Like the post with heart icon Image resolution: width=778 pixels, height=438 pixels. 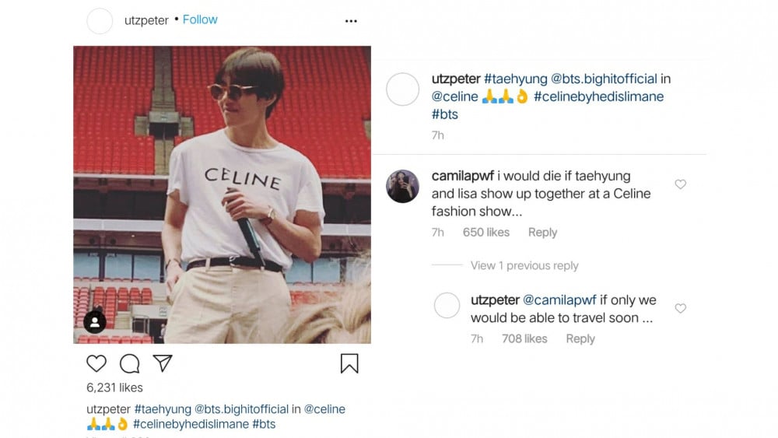(96, 363)
